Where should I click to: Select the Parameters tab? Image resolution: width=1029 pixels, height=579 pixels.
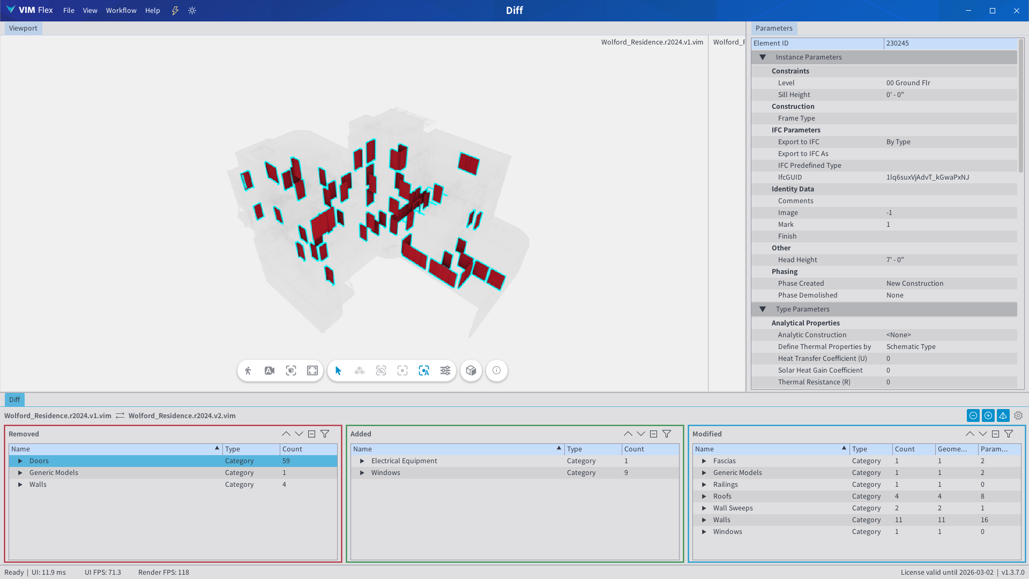[773, 28]
